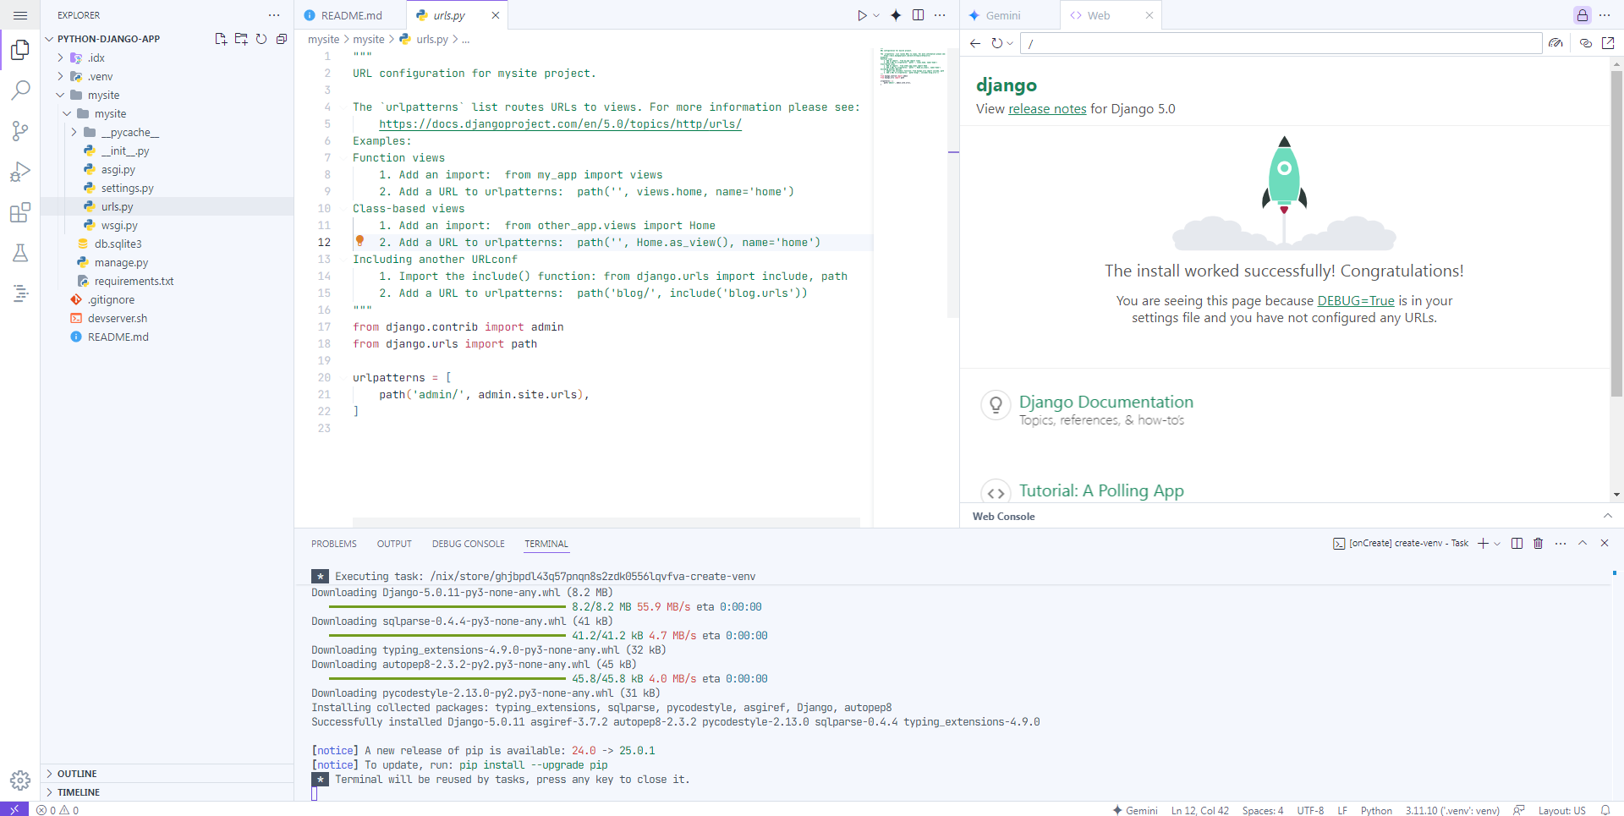Click the web preview vertical scrollbar
Screen dimensions: 1624x816
(x=1616, y=233)
